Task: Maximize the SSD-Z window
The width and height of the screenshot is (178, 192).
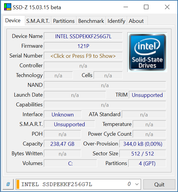Action: (x=146, y=7)
